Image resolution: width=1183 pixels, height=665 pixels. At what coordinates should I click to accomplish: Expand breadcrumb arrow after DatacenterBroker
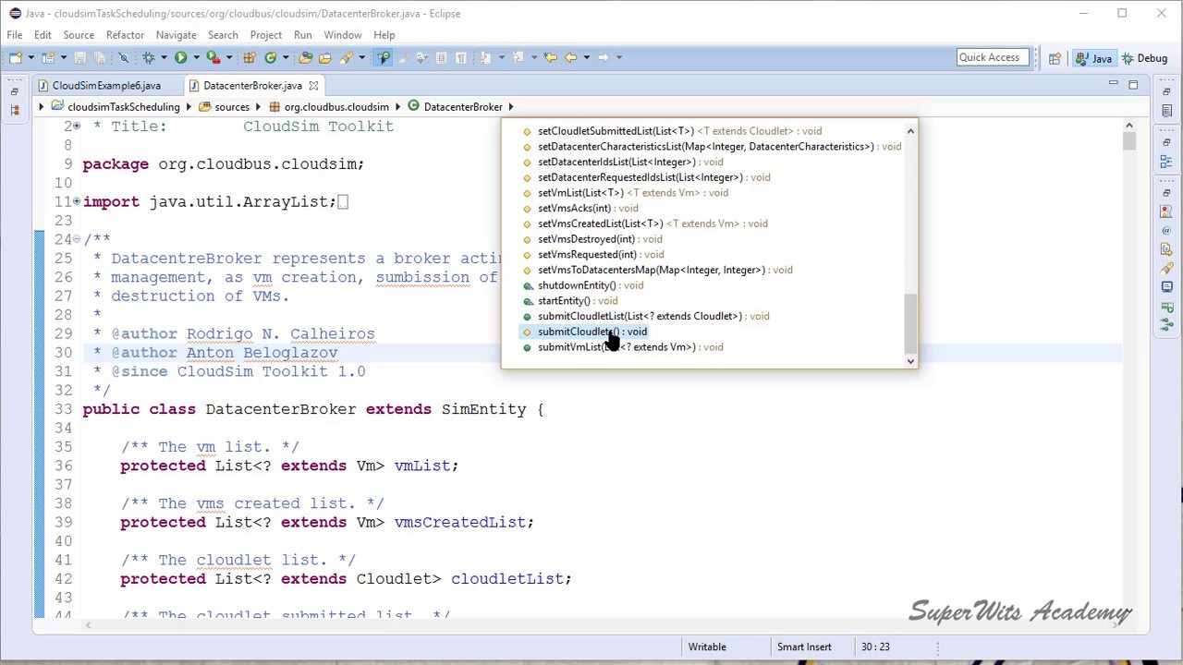511,107
